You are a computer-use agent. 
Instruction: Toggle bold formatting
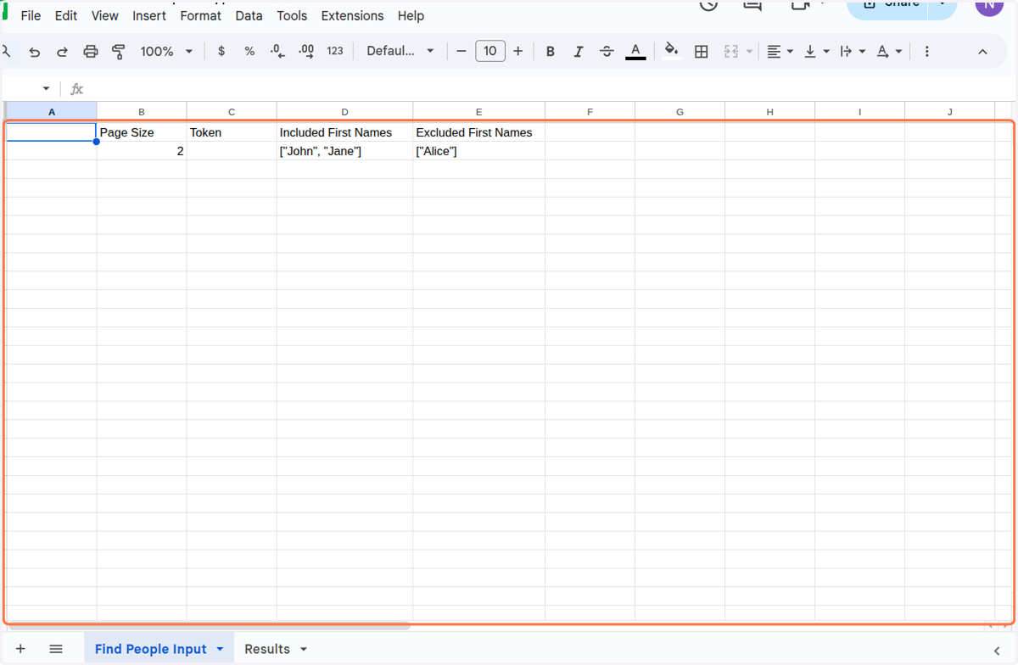551,52
